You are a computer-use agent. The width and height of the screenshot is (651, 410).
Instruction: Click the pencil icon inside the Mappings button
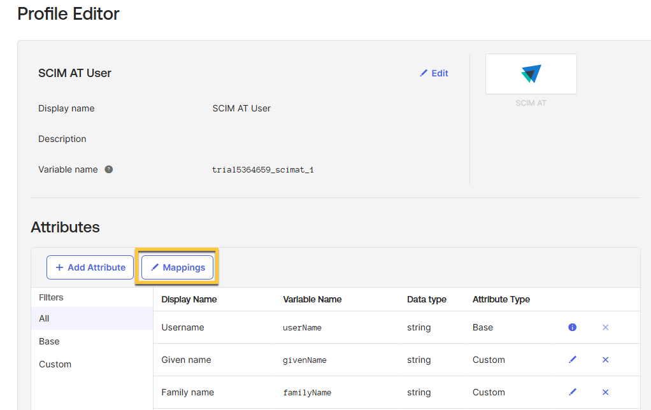(155, 267)
